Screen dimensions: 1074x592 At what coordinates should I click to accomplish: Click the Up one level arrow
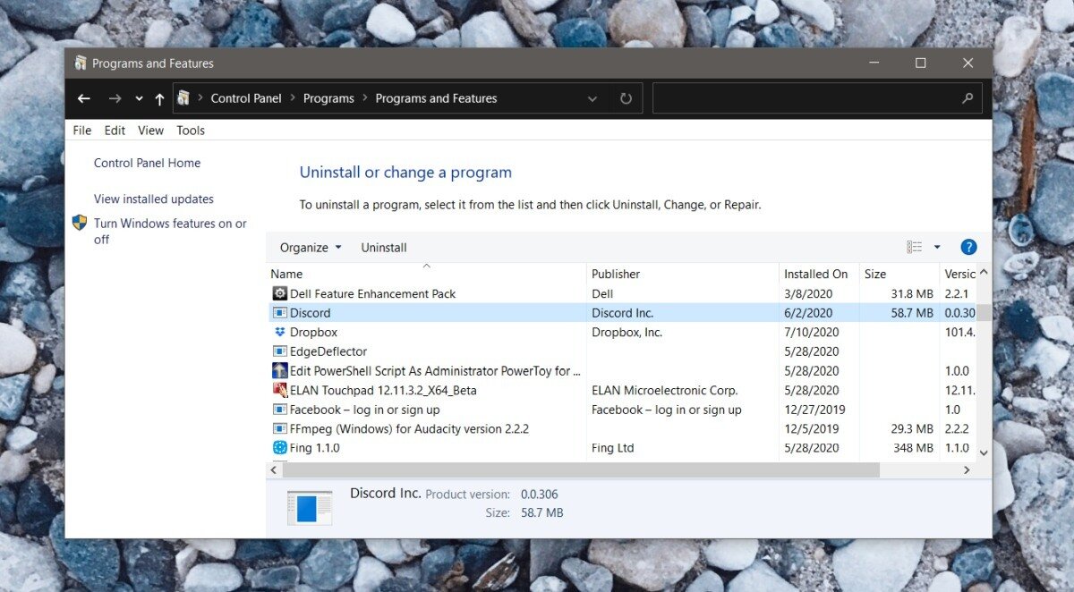(159, 98)
